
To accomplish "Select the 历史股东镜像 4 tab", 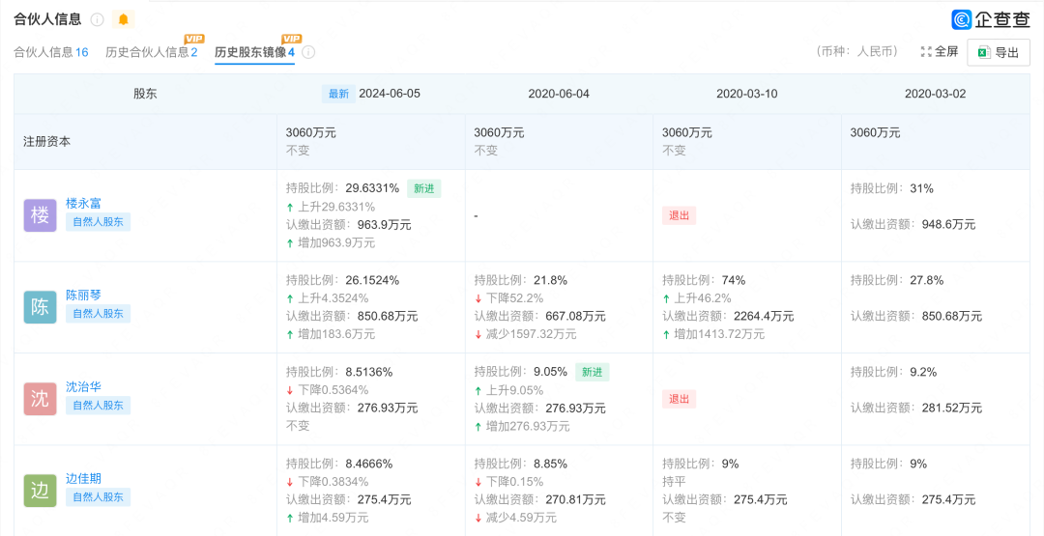I will tap(254, 52).
